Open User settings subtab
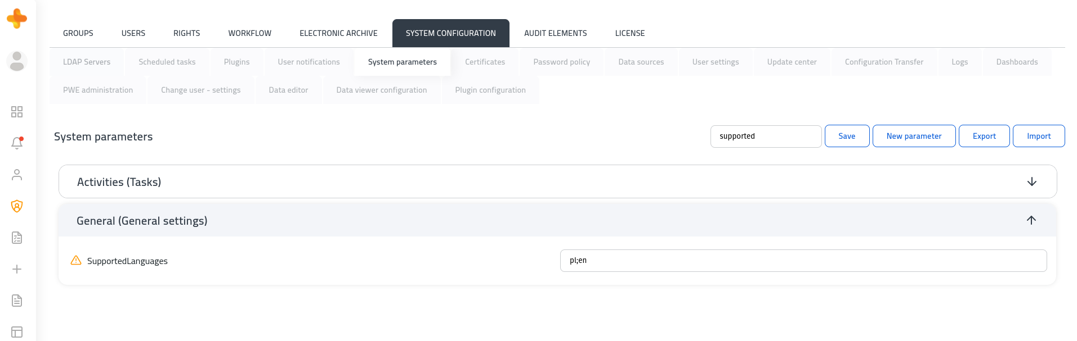The width and height of the screenshot is (1077, 341). tap(716, 62)
